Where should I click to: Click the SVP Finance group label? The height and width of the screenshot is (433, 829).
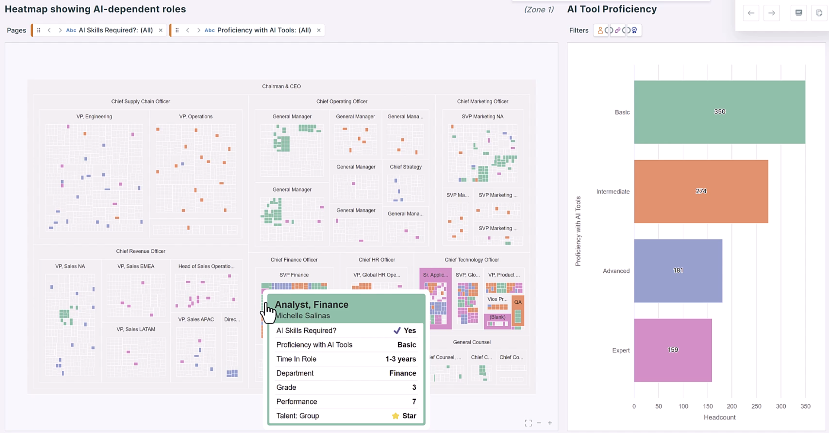click(294, 275)
